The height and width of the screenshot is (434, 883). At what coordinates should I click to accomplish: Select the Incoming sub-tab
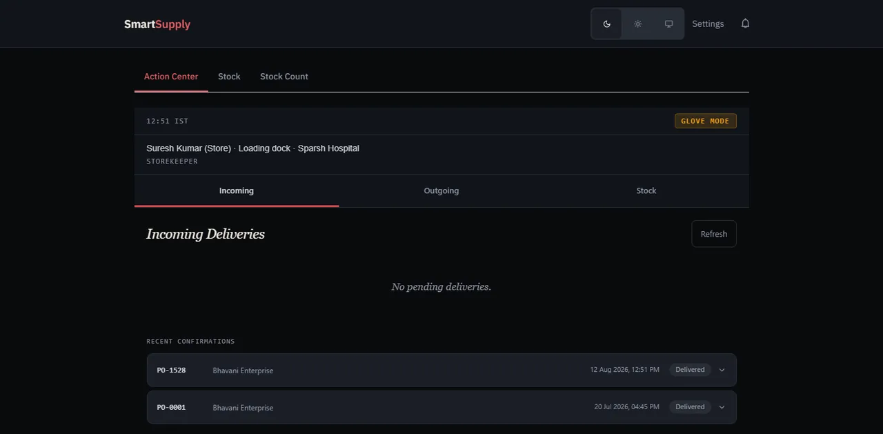click(x=237, y=190)
